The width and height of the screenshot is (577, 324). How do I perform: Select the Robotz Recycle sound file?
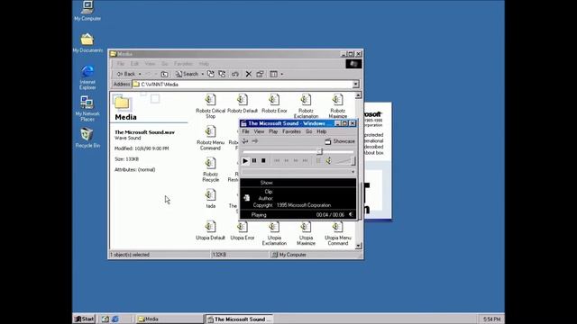pos(210,170)
